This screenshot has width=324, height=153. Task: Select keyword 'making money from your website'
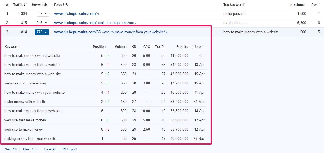(30, 138)
